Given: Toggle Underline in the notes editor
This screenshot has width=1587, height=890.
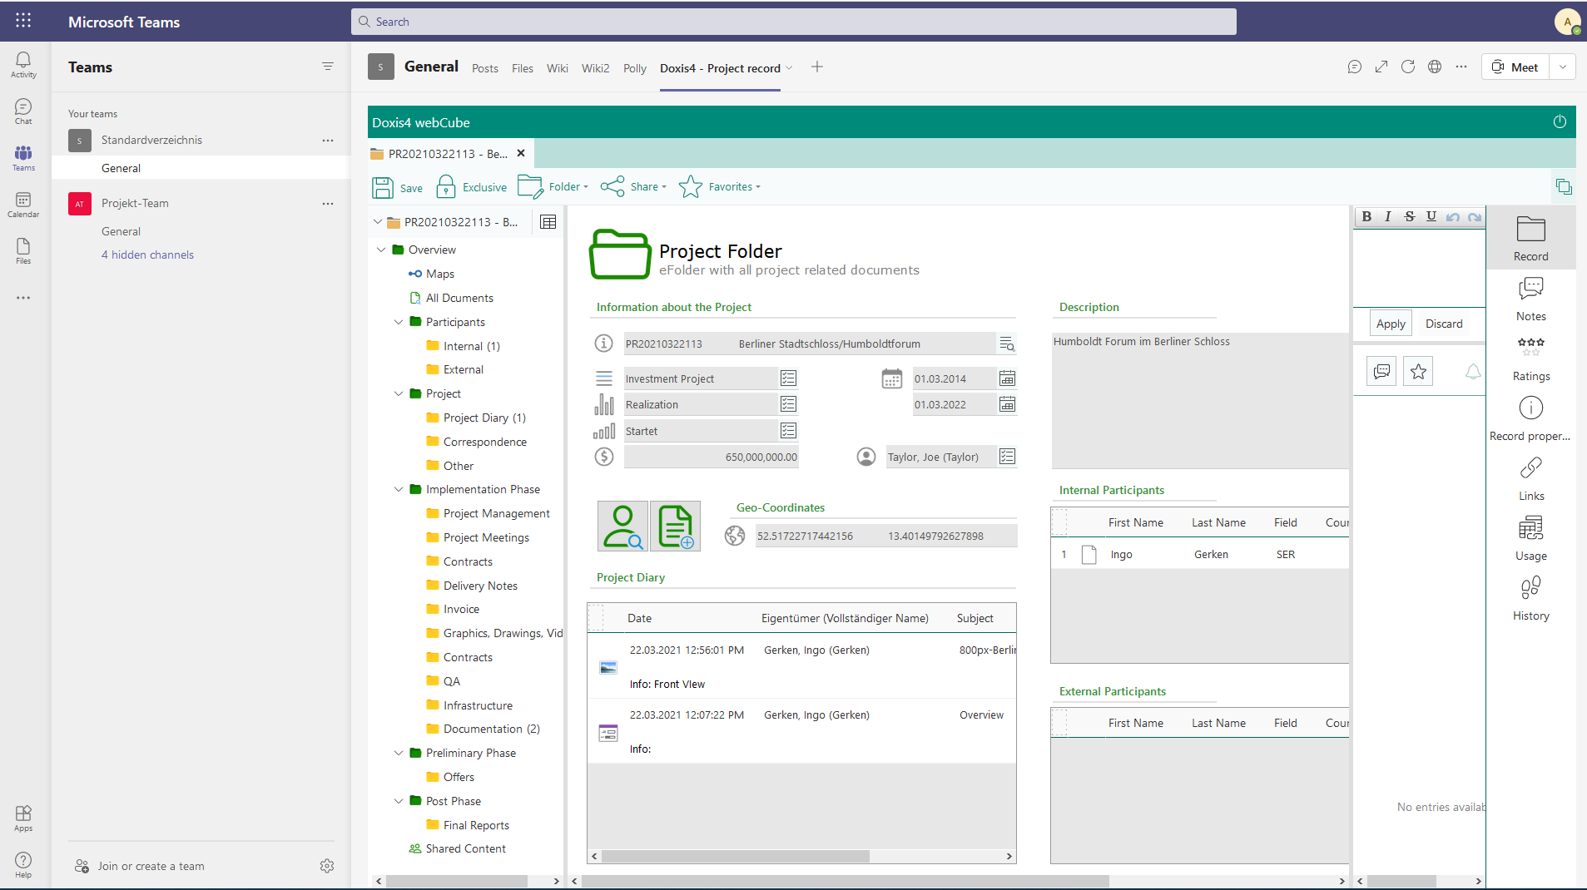Looking at the screenshot, I should (x=1431, y=216).
